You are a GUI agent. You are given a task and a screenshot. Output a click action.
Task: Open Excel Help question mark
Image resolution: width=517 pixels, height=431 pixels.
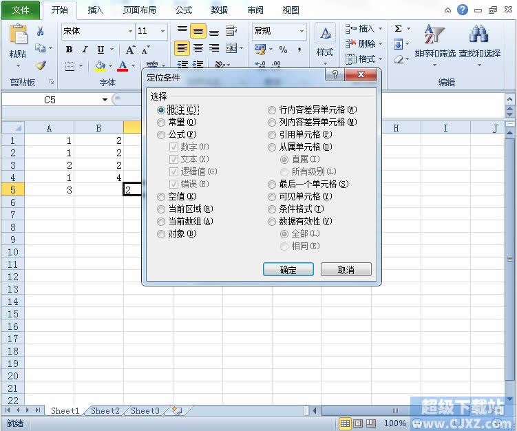(462, 10)
